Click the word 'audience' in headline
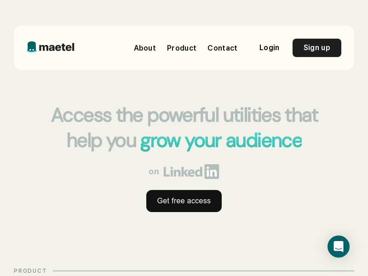 tap(264, 141)
